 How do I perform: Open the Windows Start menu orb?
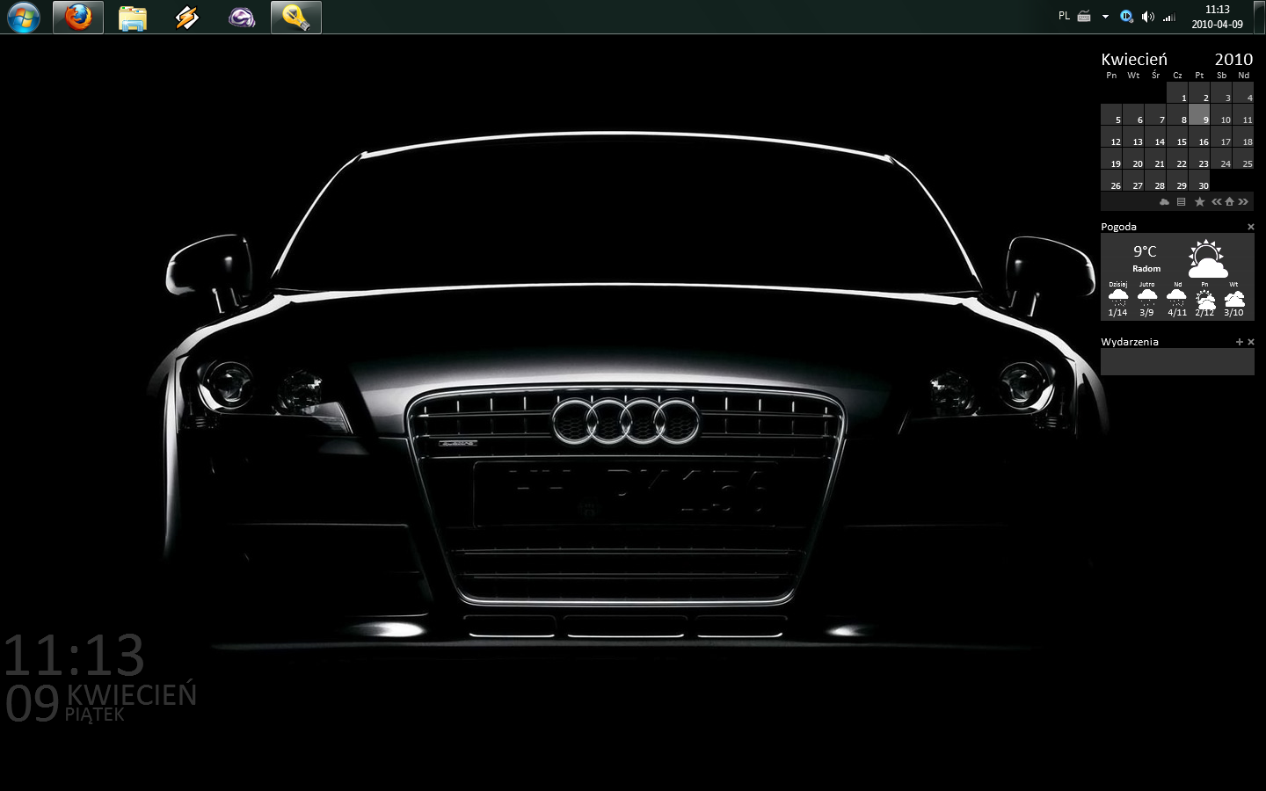point(24,18)
